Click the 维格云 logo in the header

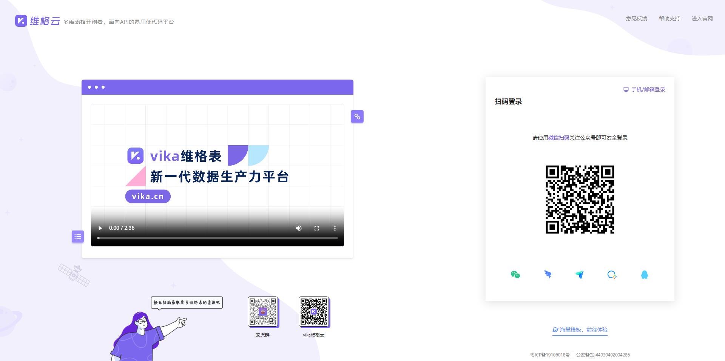point(37,21)
